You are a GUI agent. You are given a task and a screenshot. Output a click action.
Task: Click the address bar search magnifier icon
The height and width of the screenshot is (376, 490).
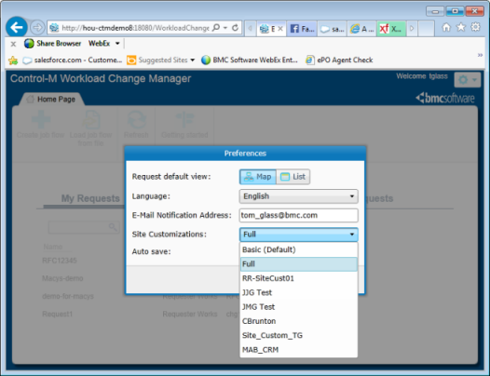(x=215, y=28)
